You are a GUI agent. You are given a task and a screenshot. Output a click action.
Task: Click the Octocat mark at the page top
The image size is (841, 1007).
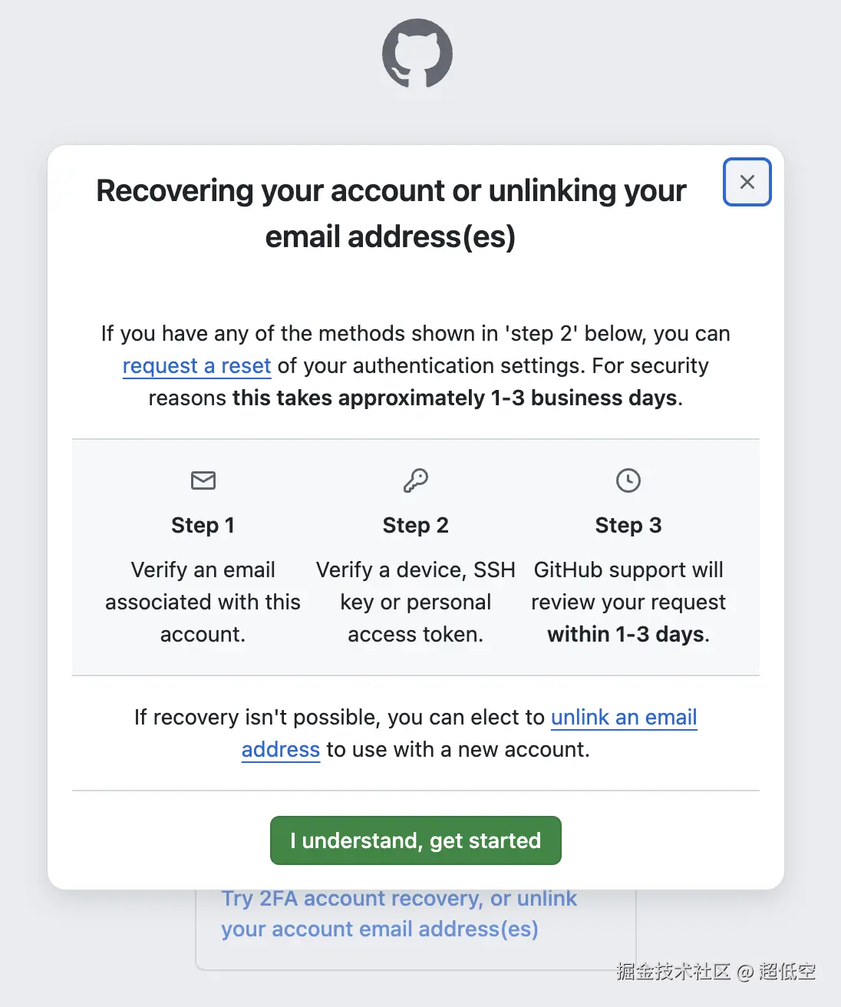click(418, 52)
